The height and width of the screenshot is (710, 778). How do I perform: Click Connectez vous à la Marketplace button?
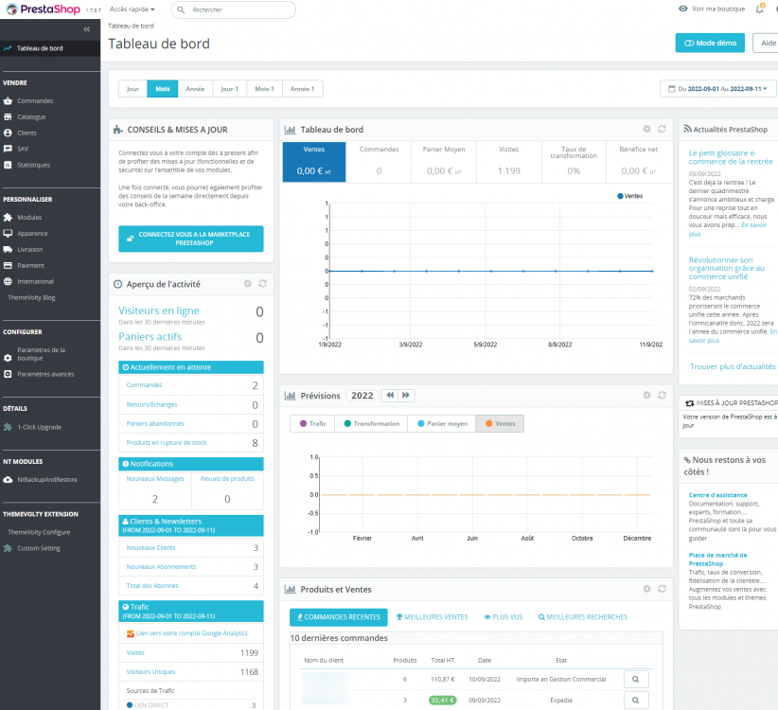(x=191, y=239)
